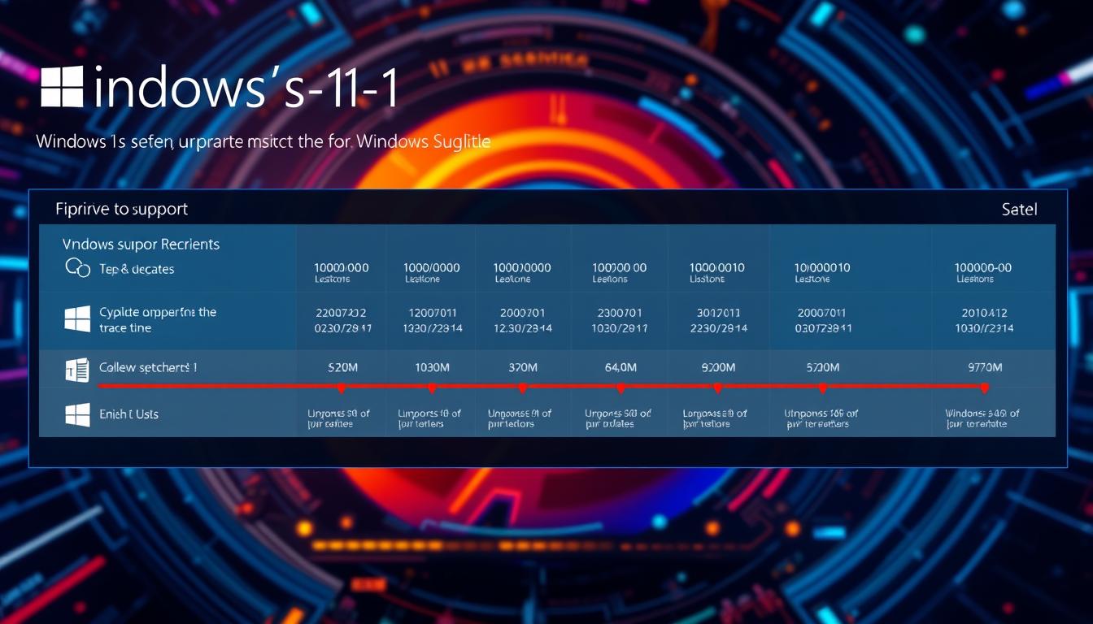Click the 12007011 cell
The height and width of the screenshot is (624, 1093).
click(x=432, y=312)
